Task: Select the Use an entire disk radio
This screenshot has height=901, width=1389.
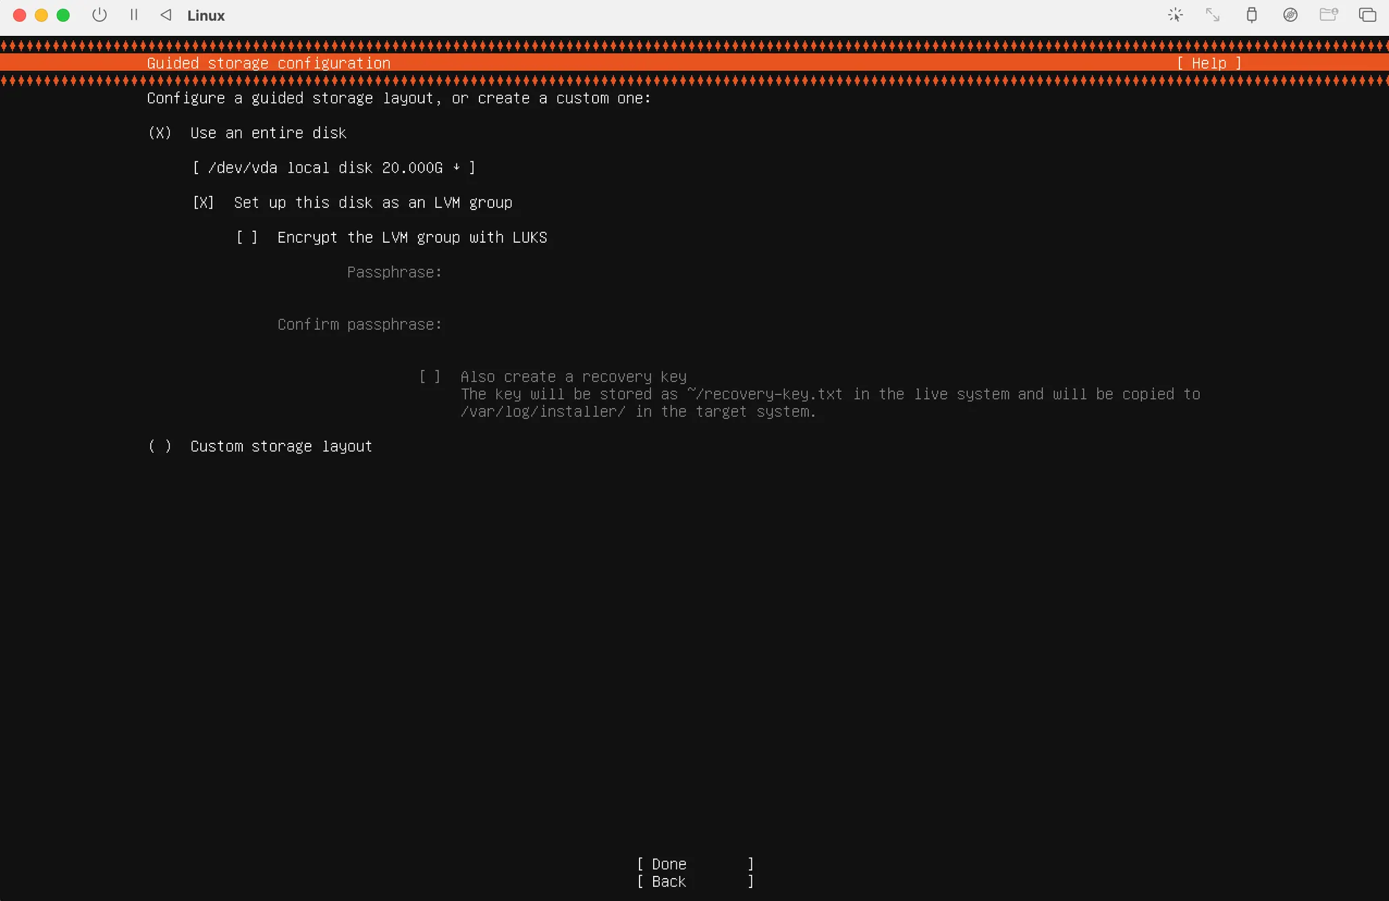Action: point(160,133)
